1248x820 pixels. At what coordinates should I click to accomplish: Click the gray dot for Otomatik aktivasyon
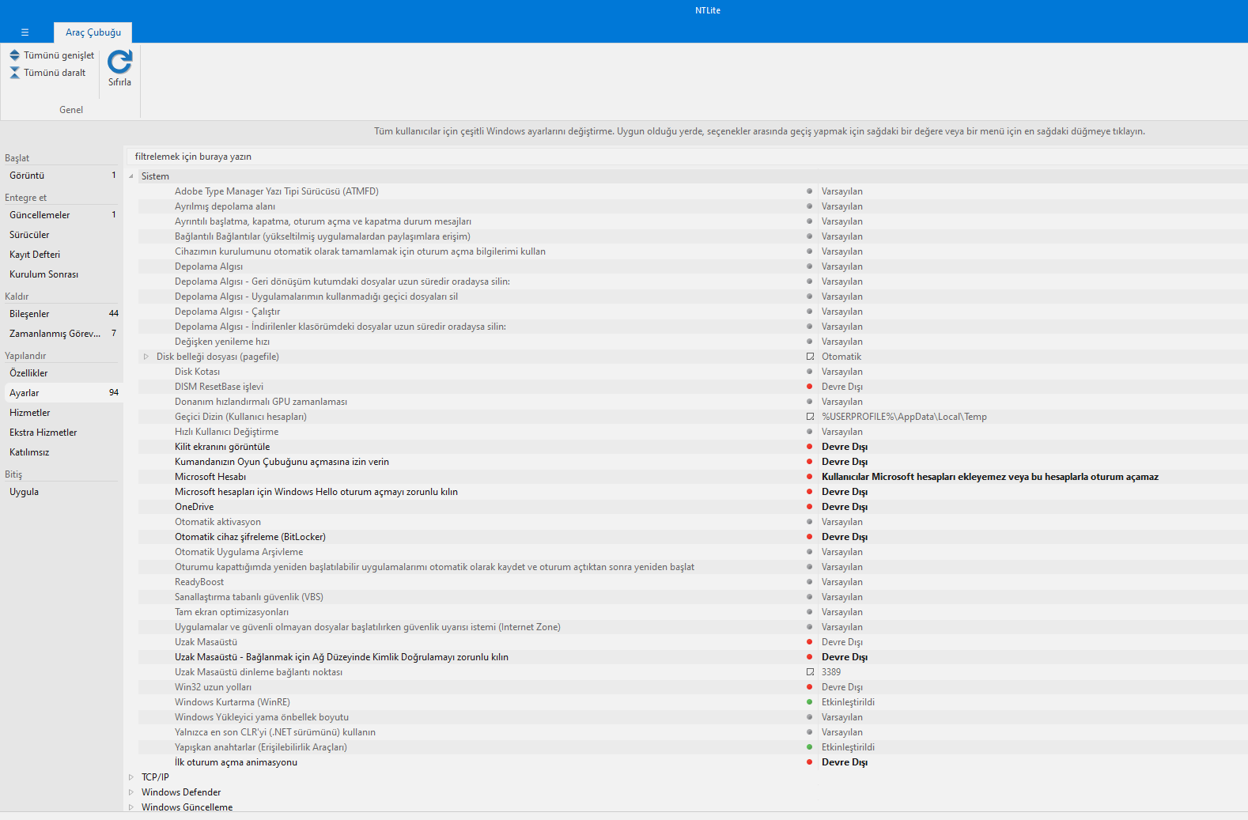(x=809, y=522)
